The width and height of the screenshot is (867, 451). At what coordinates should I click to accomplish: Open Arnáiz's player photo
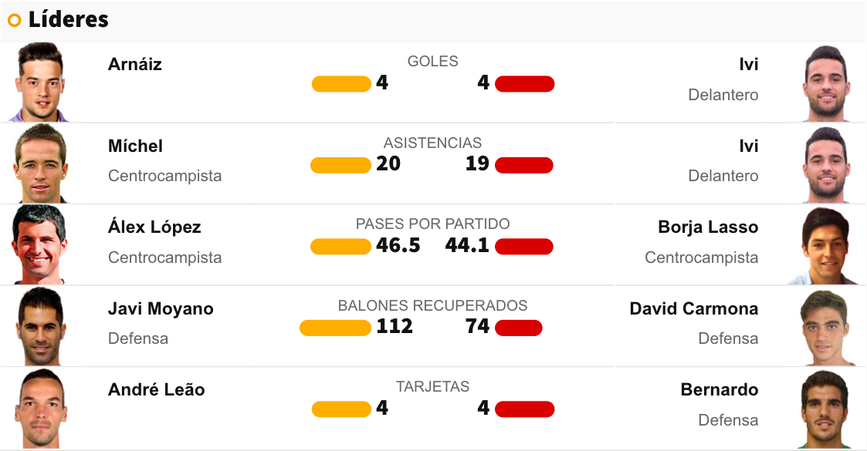coord(40,82)
